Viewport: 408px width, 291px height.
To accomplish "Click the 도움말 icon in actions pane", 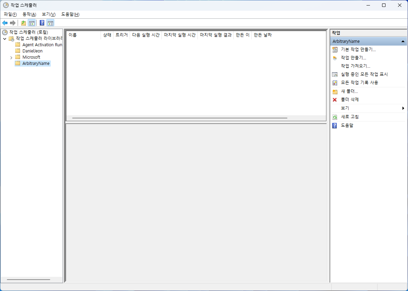I will tap(335, 126).
